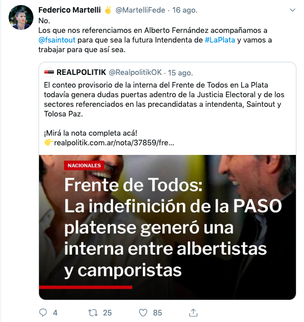Click the reply speech bubble icon

[43, 312]
